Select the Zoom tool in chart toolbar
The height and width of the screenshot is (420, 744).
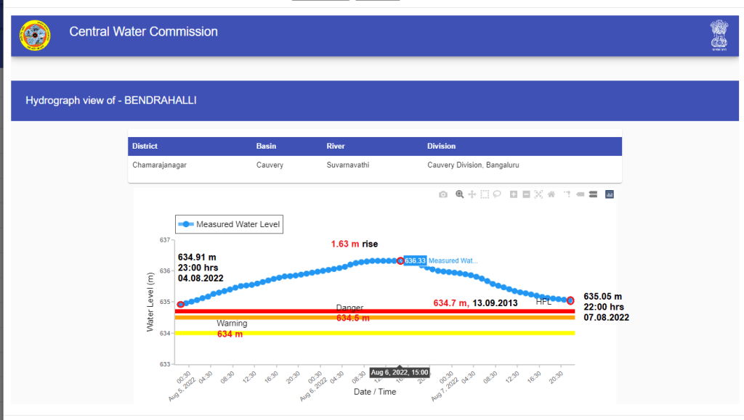click(x=459, y=194)
